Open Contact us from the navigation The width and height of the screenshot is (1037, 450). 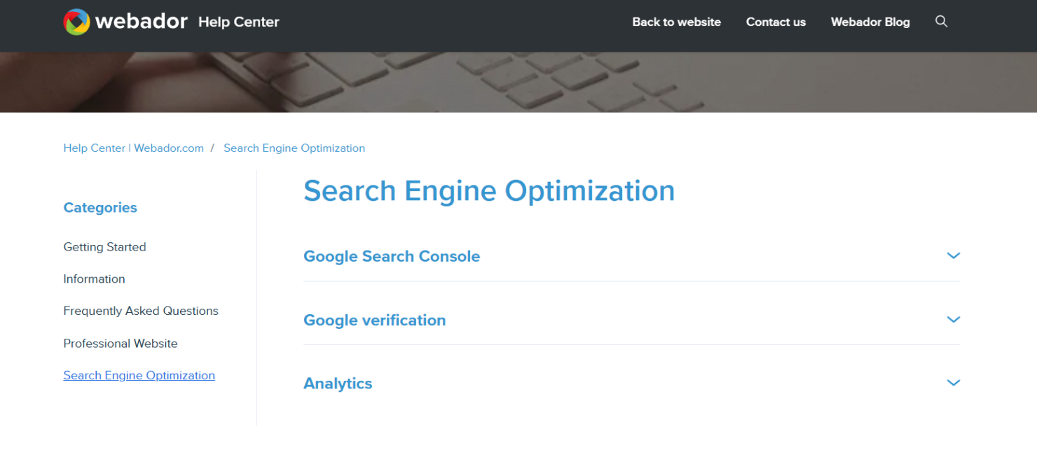pos(776,22)
